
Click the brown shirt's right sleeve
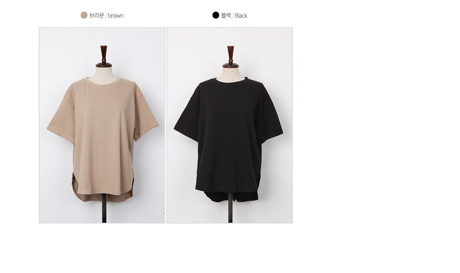[x=146, y=117]
